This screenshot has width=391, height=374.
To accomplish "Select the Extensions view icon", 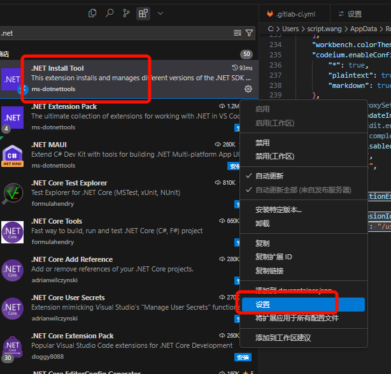I will click(x=143, y=13).
